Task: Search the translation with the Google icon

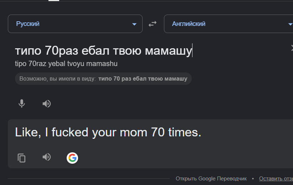Action: [x=72, y=158]
